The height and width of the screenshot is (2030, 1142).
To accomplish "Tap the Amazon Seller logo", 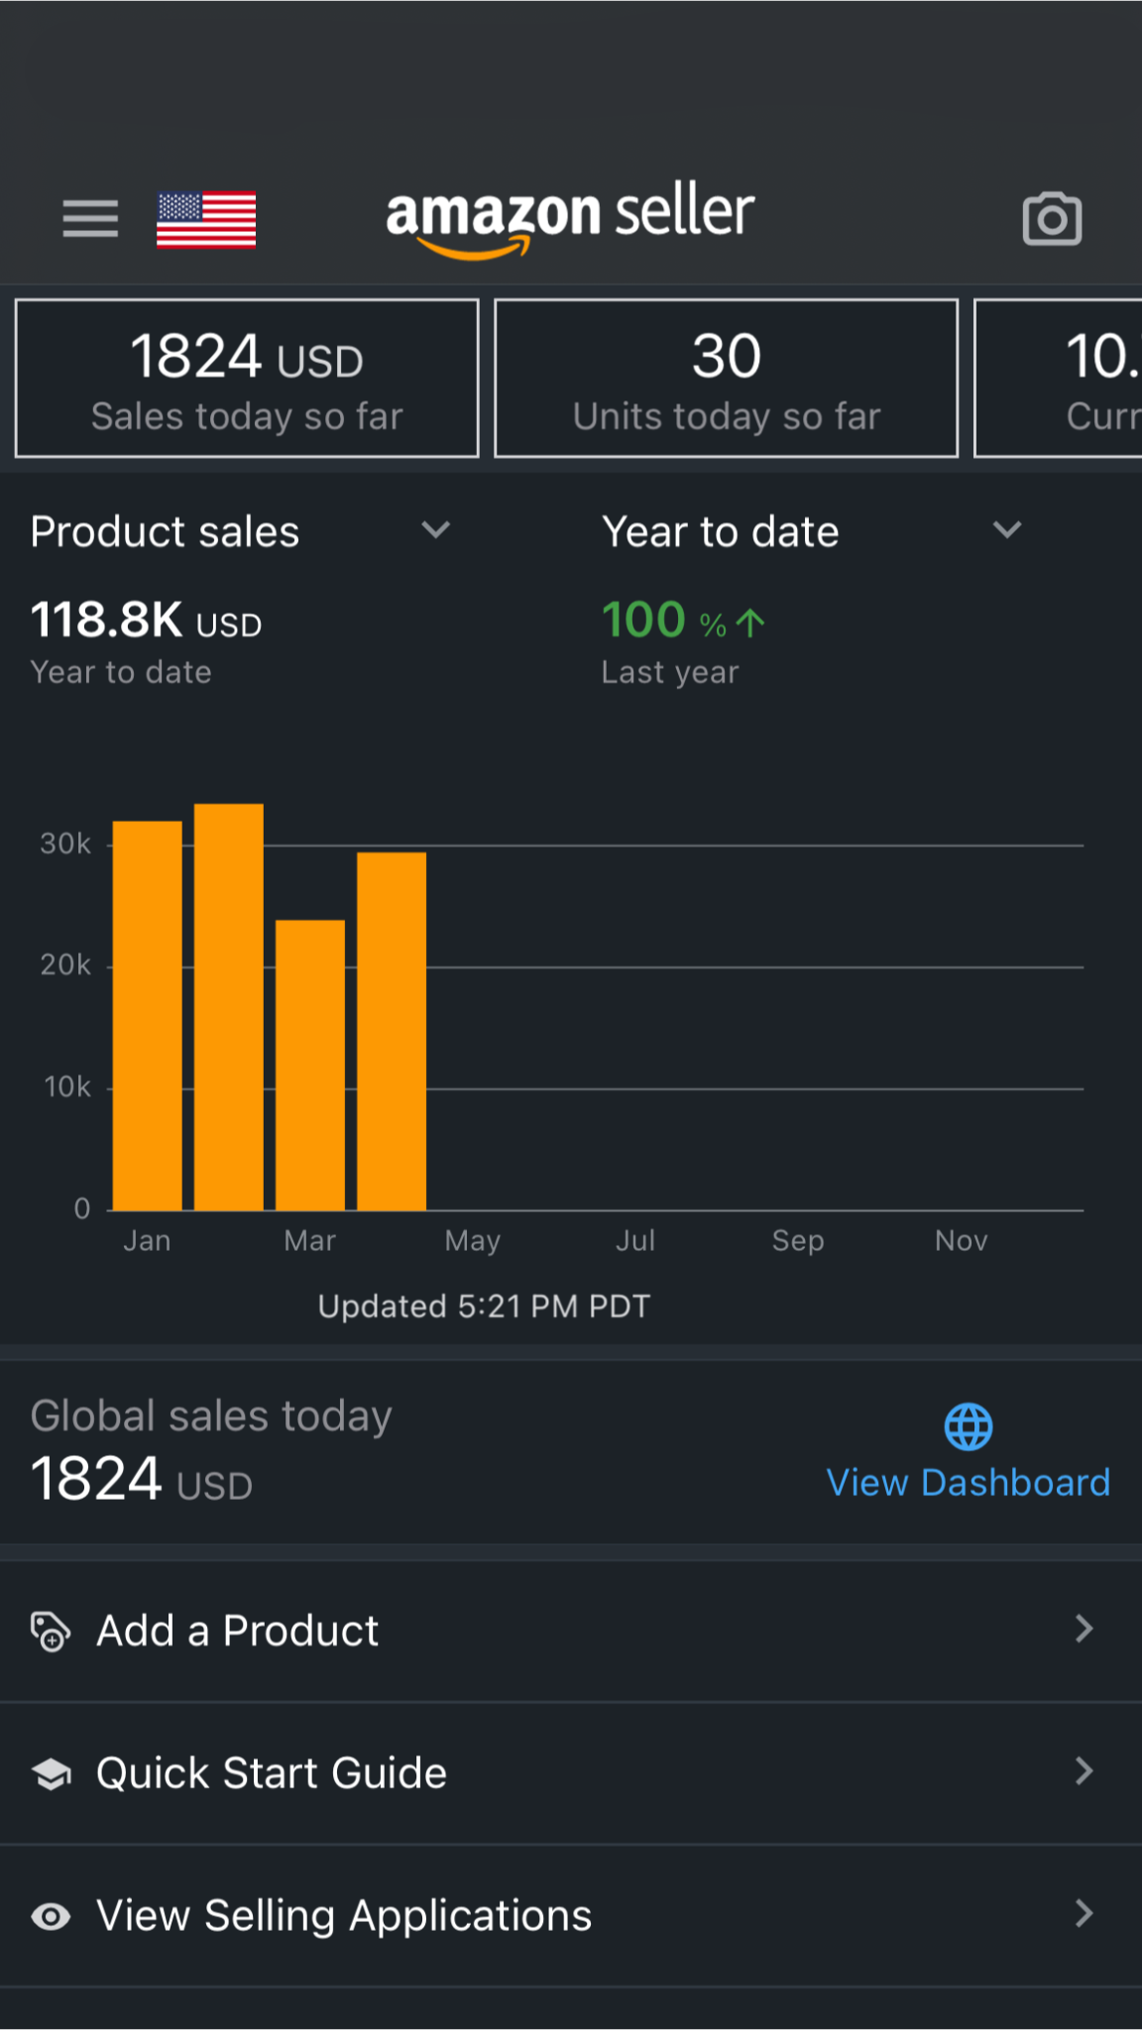I will (570, 218).
